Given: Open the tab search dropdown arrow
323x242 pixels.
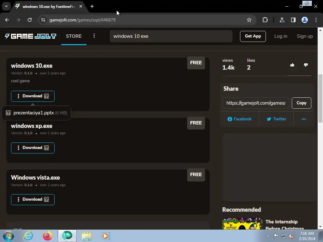Looking at the screenshot, I should [6, 6].
